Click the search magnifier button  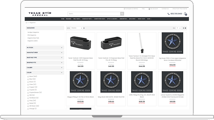click(x=122, y=14)
